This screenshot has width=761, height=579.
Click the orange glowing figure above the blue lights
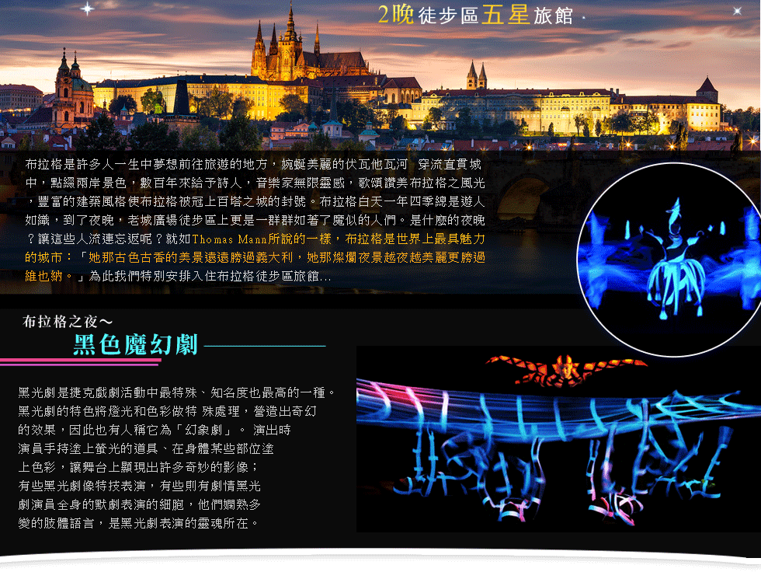pos(565,367)
